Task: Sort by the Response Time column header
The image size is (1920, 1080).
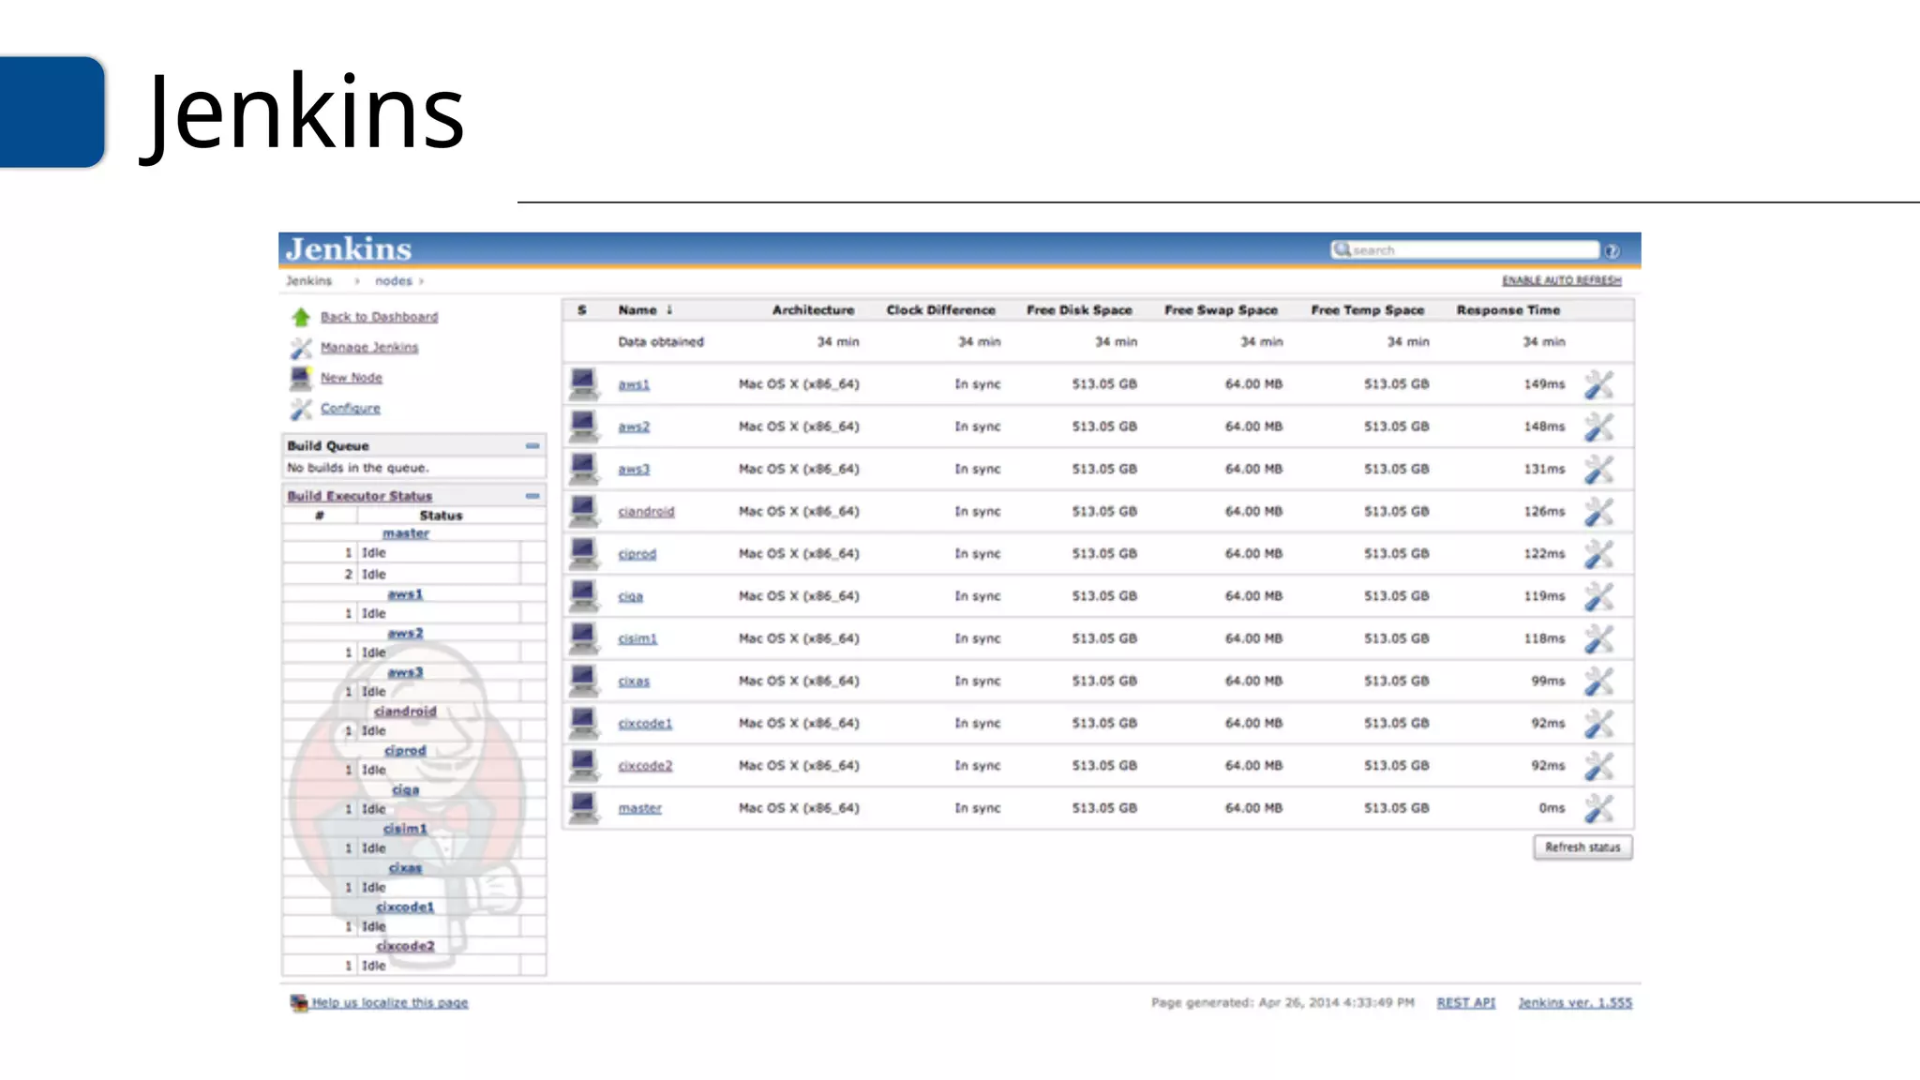Action: tap(1508, 310)
